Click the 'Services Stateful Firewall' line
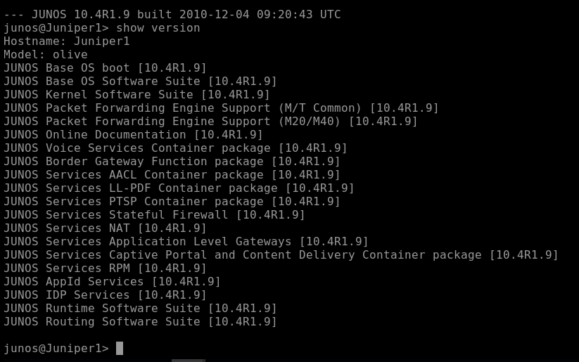The height and width of the screenshot is (362, 579). (154, 215)
